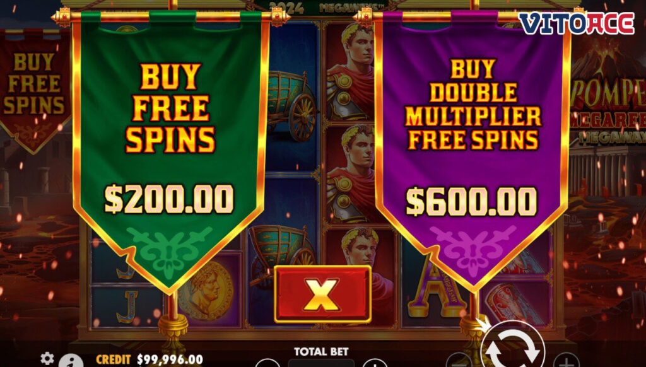The height and width of the screenshot is (367, 646).
Task: Spin the reels with circular arrows button
Action: pos(513,349)
